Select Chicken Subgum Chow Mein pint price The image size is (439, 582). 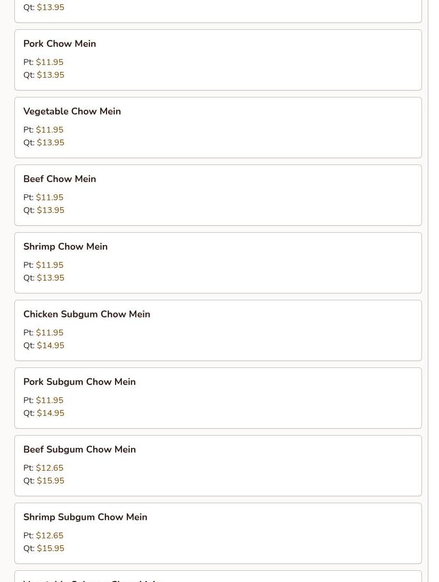pyautogui.click(x=50, y=332)
